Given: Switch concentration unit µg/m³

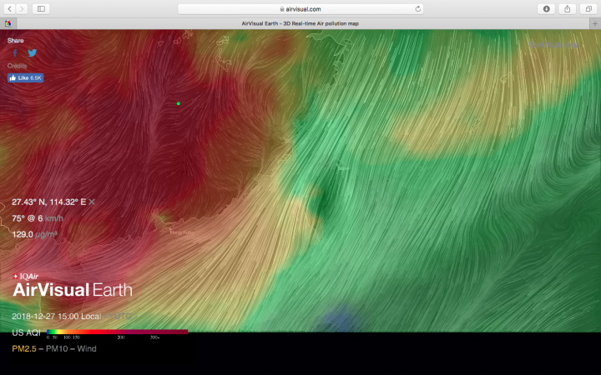Looking at the screenshot, I should [46, 234].
